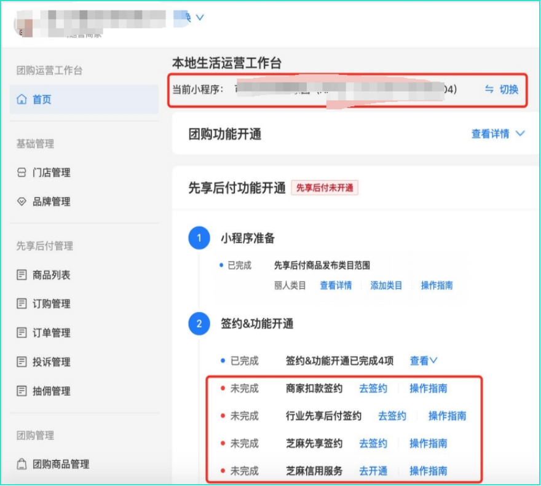Open the account dropdown chevron at top

tap(199, 18)
